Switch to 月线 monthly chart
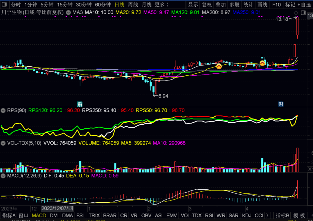313x221 pixels. point(146,5)
